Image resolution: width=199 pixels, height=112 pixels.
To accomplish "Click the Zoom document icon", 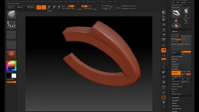I will click(164, 25).
